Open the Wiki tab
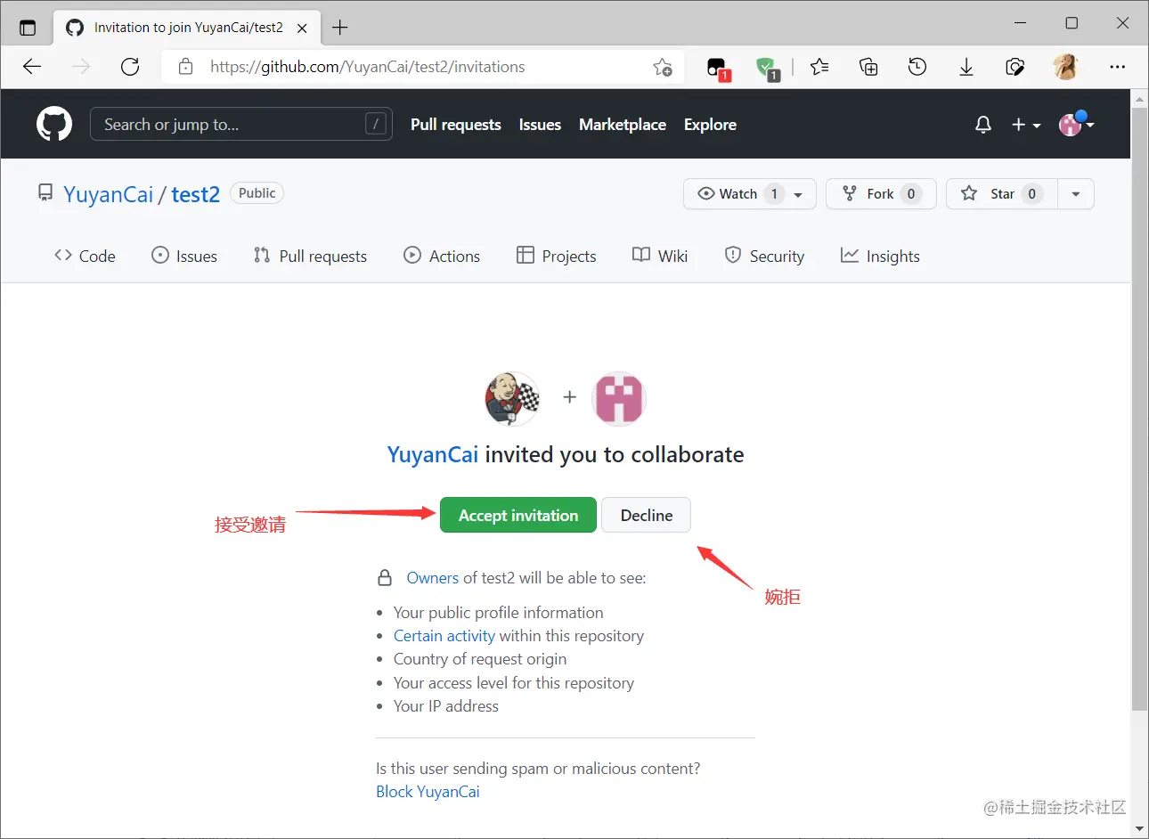Viewport: 1149px width, 839px height. pos(660,257)
